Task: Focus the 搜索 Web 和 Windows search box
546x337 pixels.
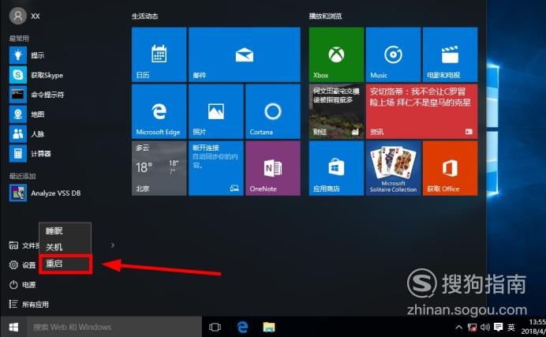Action: pyautogui.click(x=114, y=327)
